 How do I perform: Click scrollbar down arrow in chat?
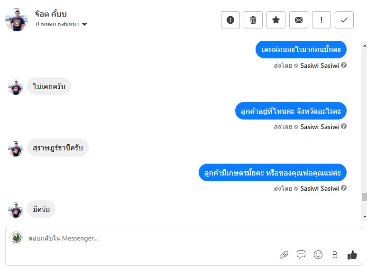click(364, 217)
